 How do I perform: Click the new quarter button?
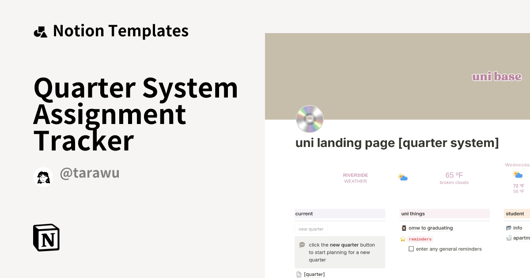pos(311,229)
